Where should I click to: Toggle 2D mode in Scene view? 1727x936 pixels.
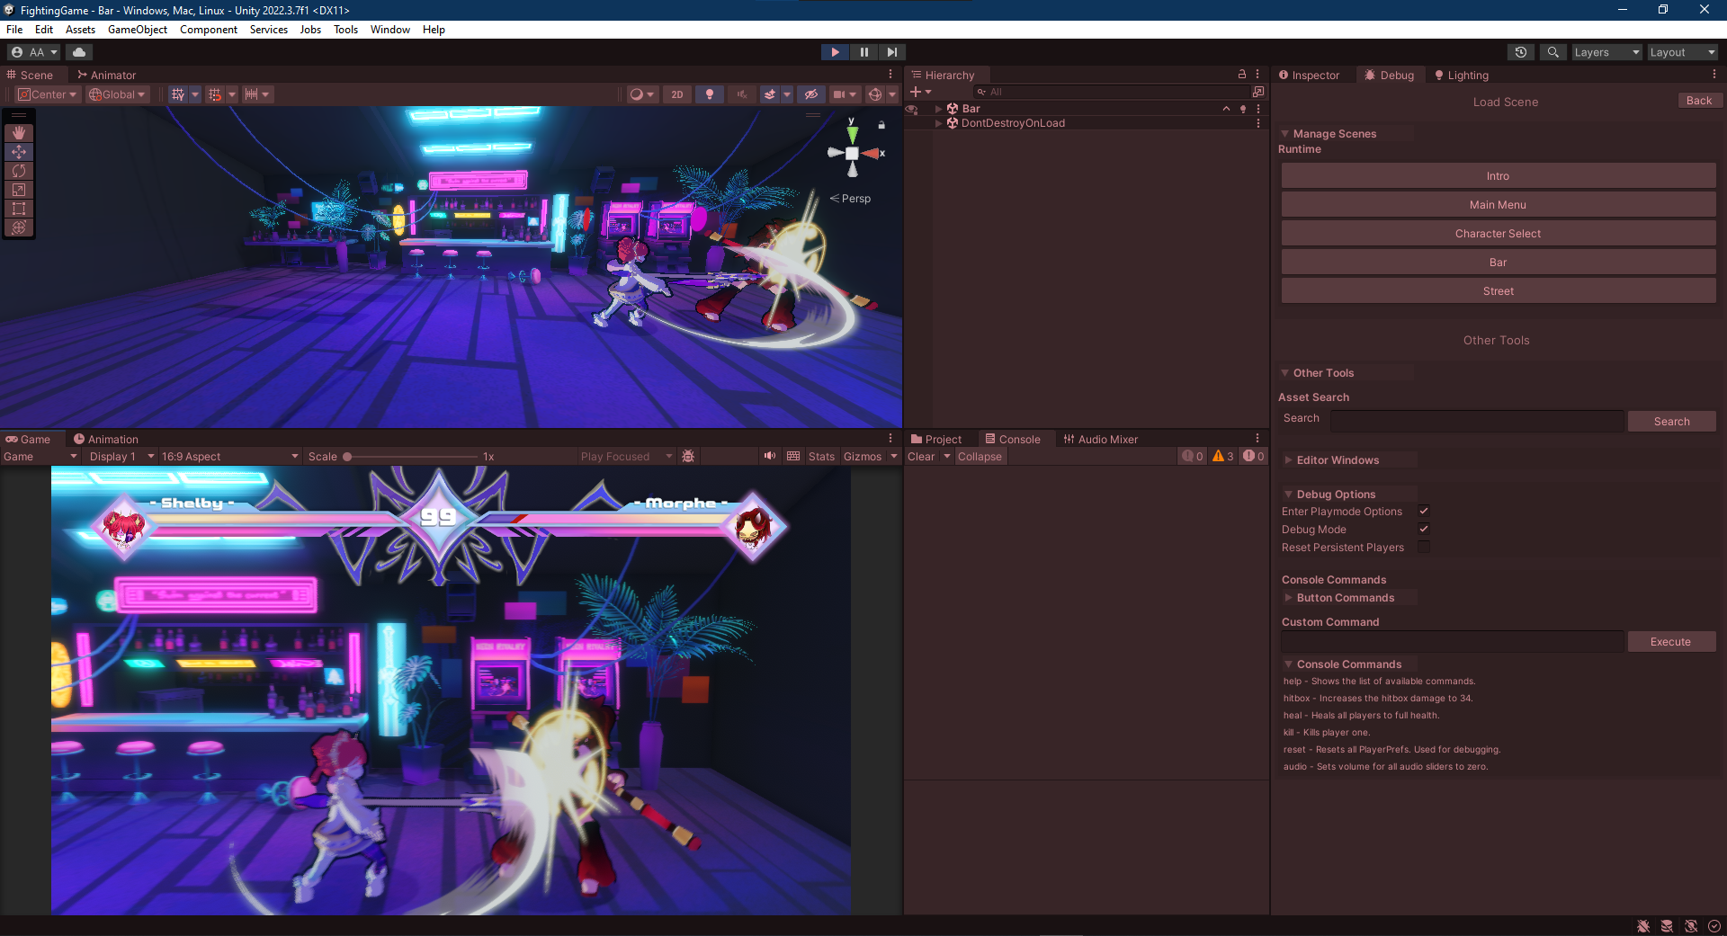click(676, 94)
